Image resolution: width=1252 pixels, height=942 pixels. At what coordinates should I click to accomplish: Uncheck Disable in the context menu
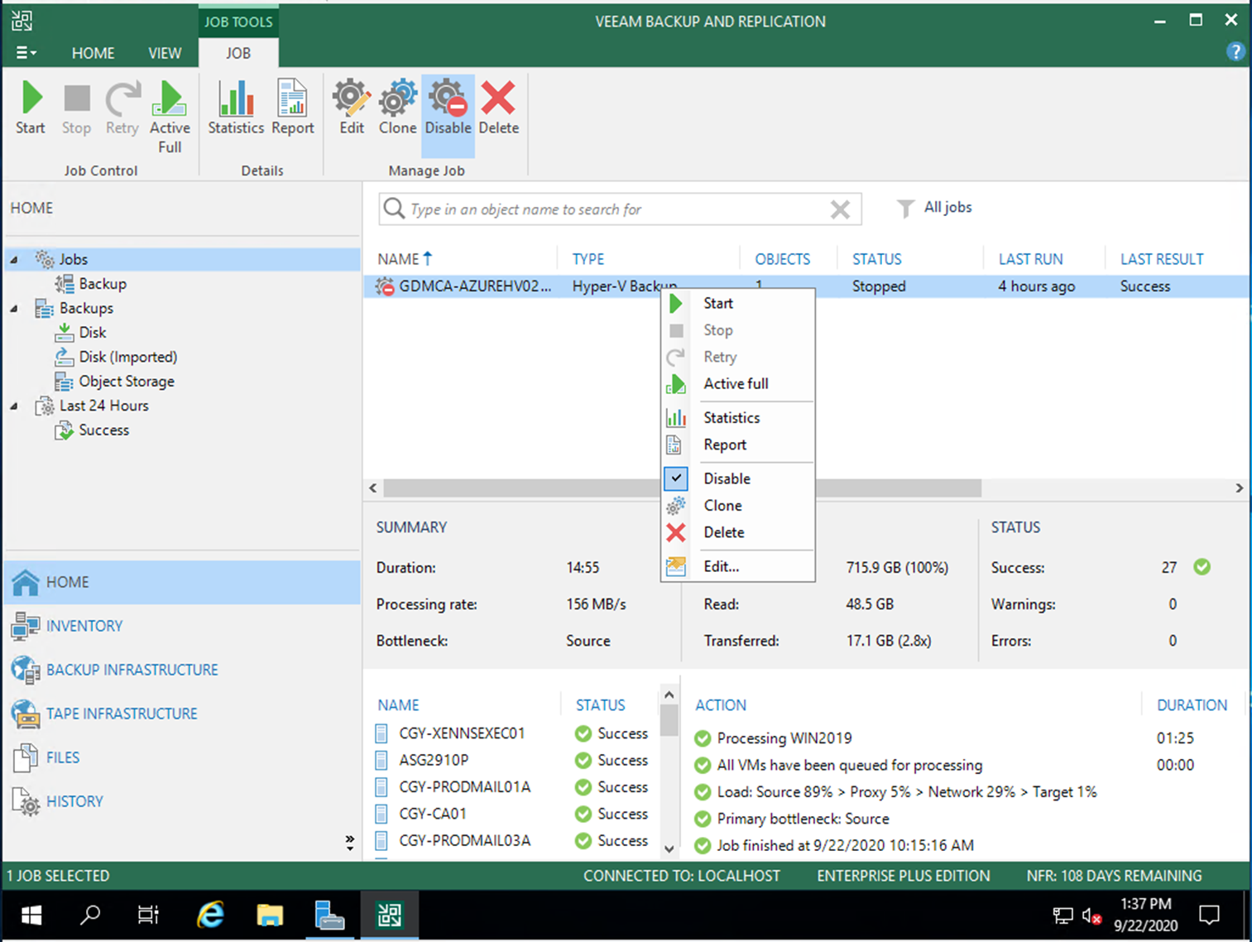coord(738,478)
